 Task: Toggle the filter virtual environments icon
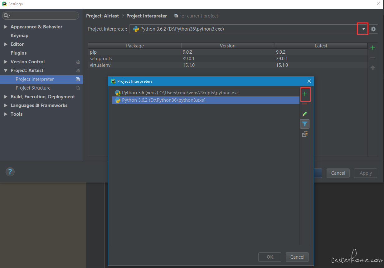(305, 124)
